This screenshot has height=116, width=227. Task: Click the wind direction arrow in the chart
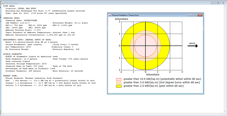193,46
